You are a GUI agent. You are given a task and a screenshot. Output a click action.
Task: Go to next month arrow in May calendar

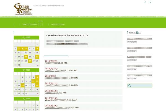pyautogui.click(x=38, y=65)
